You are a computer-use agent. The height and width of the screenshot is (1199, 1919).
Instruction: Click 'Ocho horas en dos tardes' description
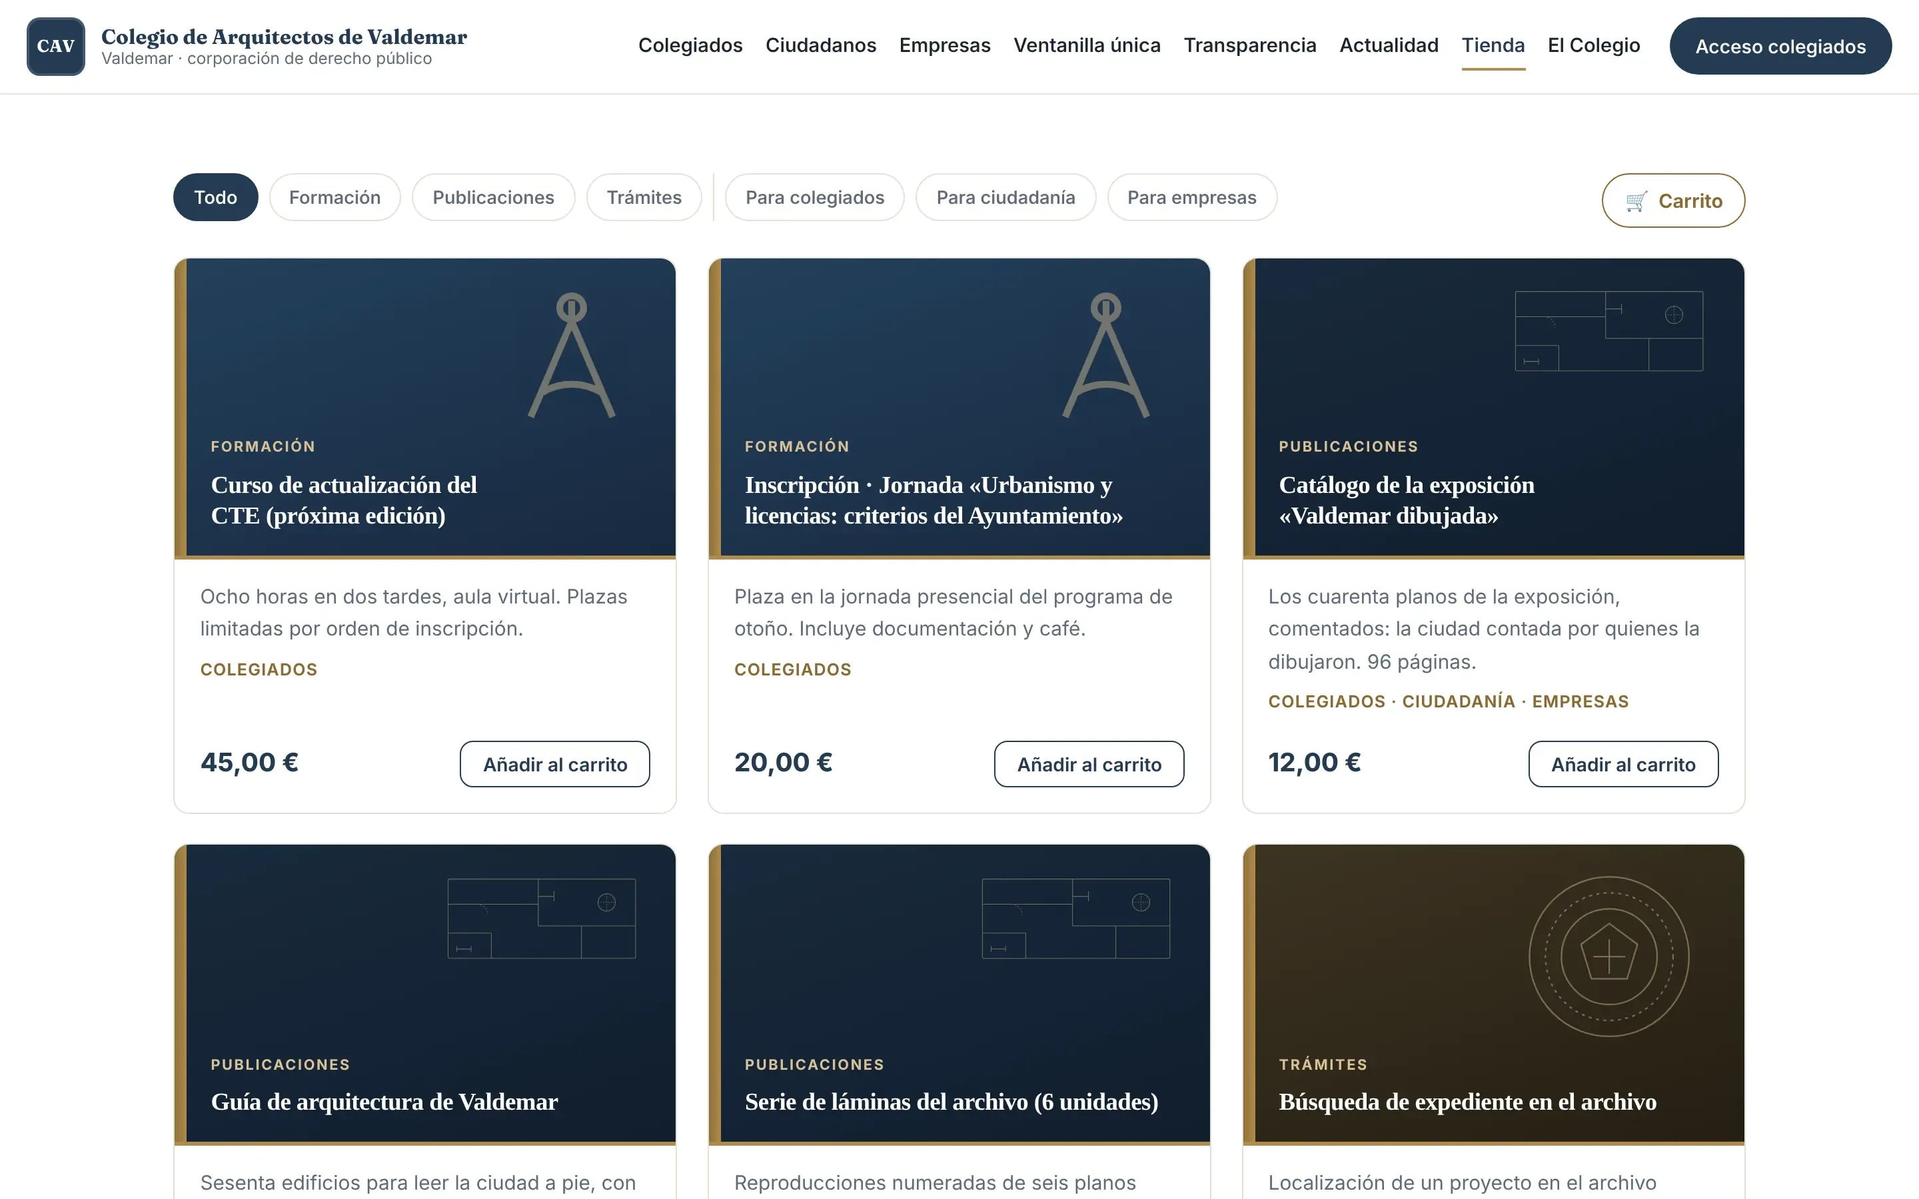pyautogui.click(x=413, y=612)
